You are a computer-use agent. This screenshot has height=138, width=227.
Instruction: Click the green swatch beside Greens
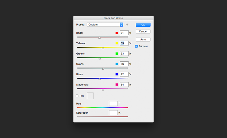(x=117, y=54)
